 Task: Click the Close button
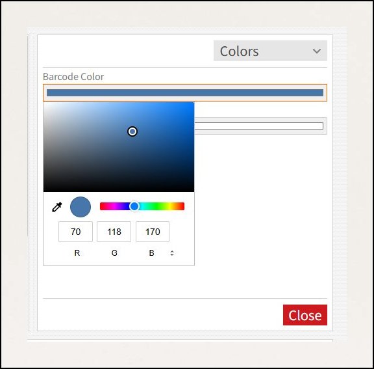305,315
